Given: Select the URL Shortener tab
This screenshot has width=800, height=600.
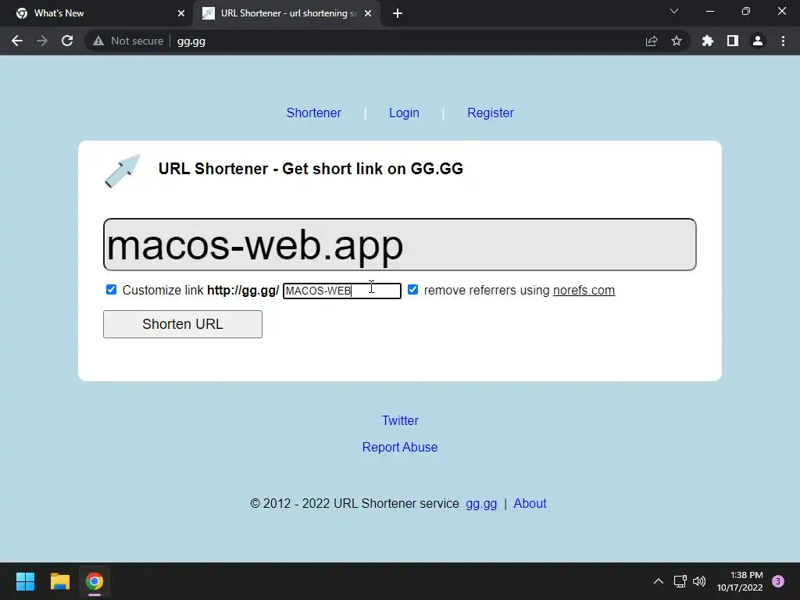Looking at the screenshot, I should pos(287,13).
